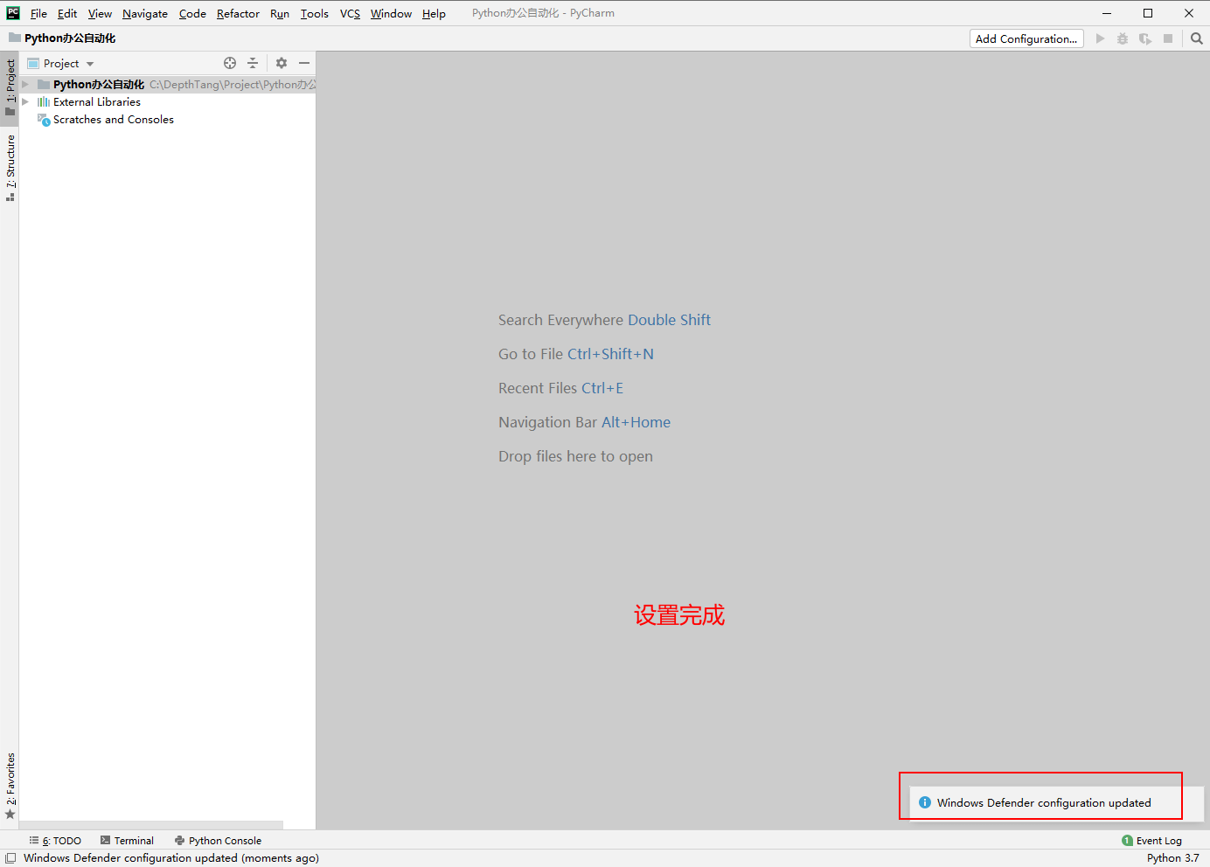Open the File menu
Image resolution: width=1210 pixels, height=867 pixels.
[38, 13]
